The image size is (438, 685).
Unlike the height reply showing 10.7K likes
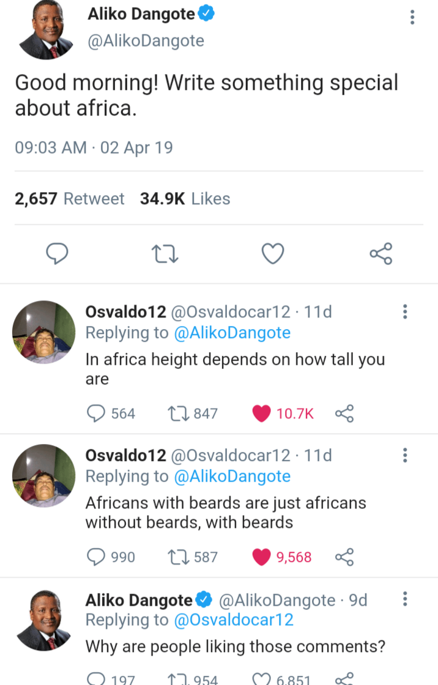pos(261,413)
